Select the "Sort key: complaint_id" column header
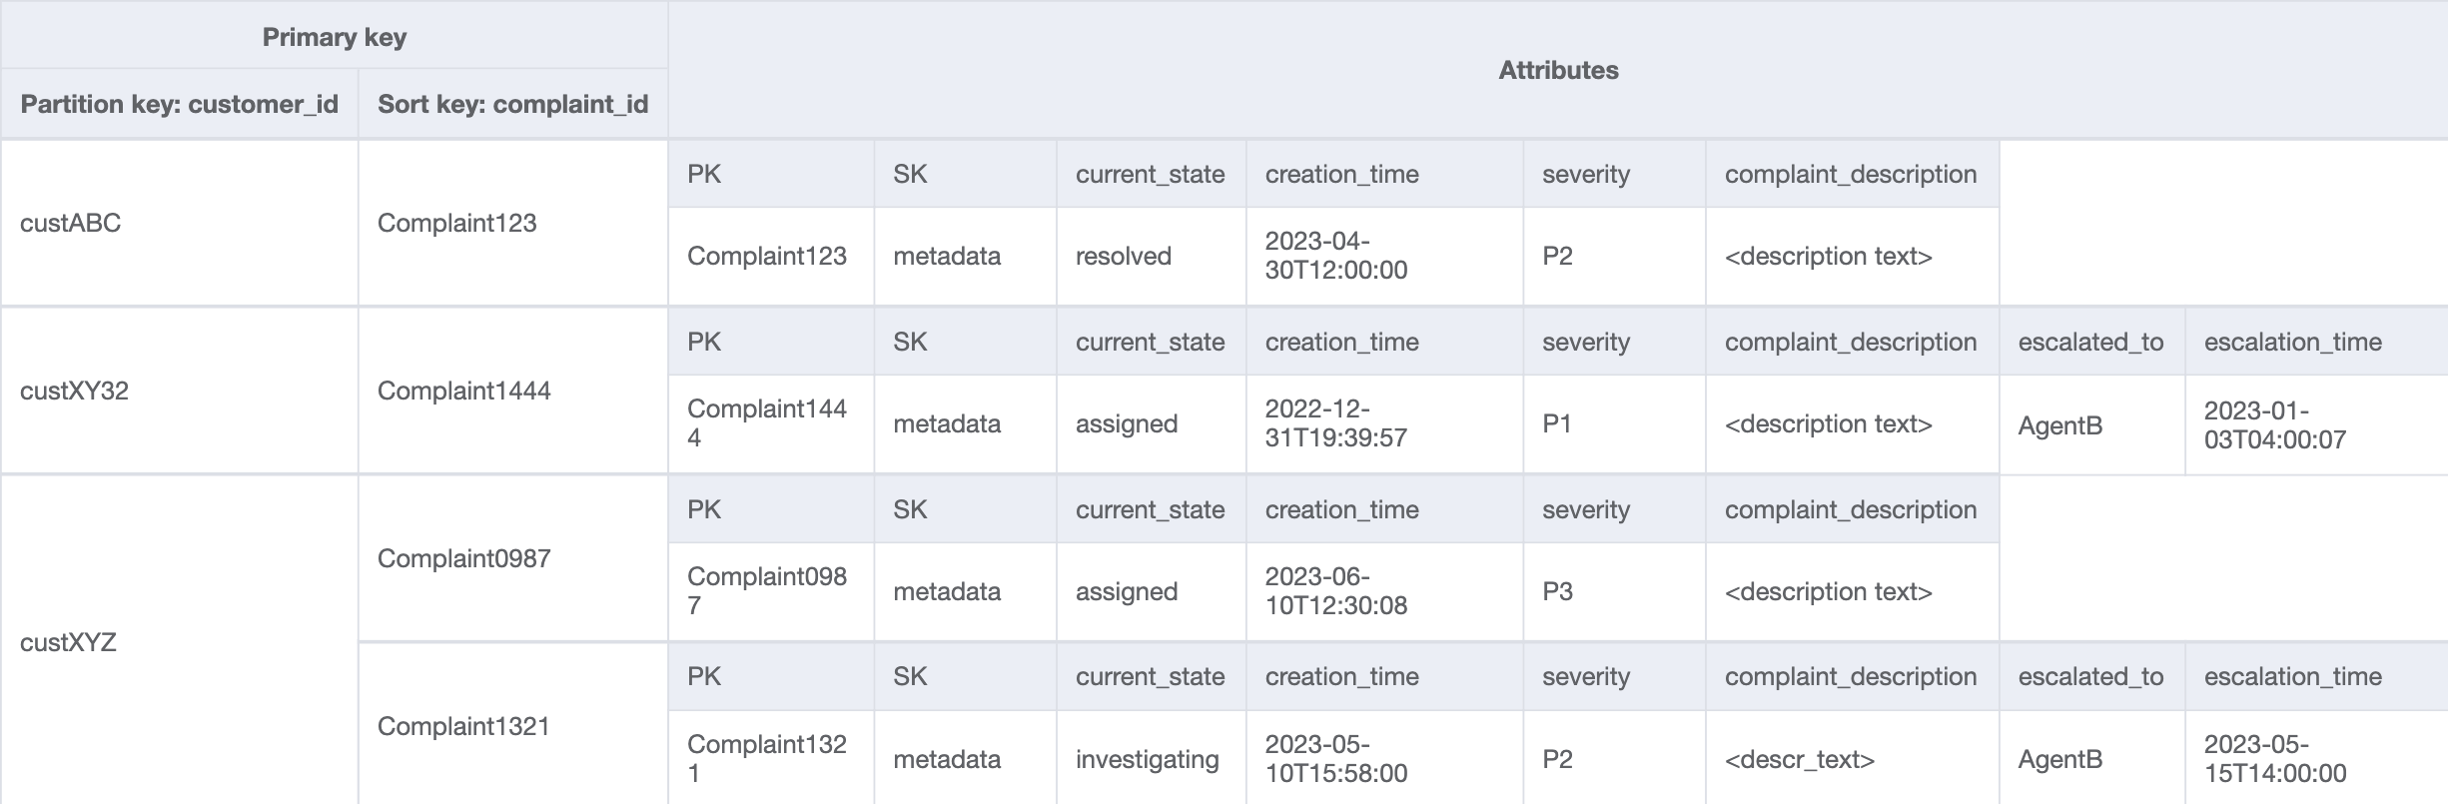The height and width of the screenshot is (804, 2448). click(512, 104)
